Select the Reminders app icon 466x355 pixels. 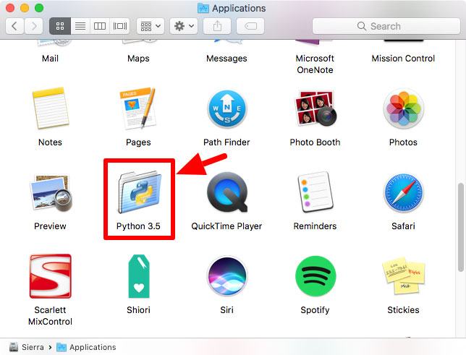tap(315, 192)
